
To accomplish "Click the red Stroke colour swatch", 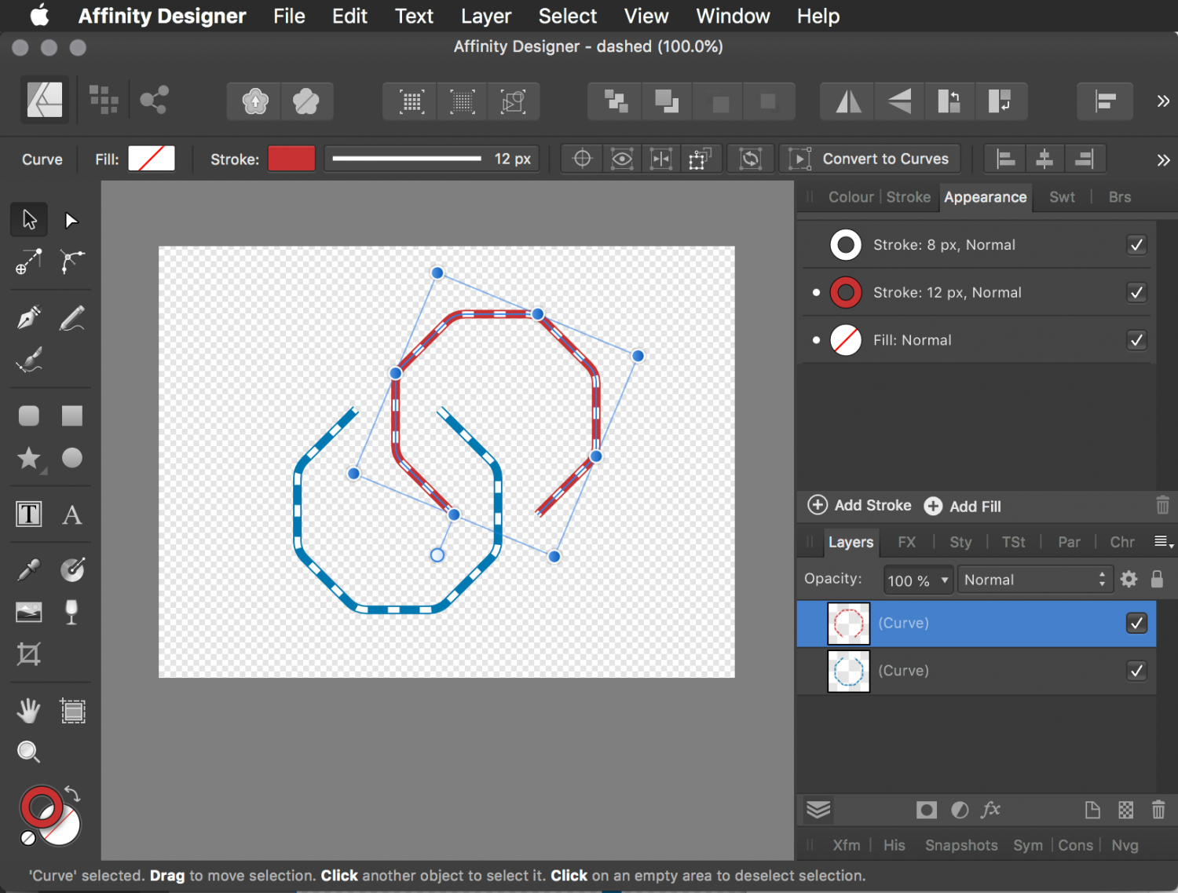I will tap(291, 159).
